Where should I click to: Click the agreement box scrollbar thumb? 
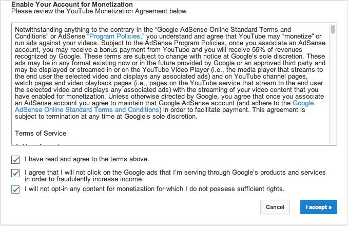[333, 29]
